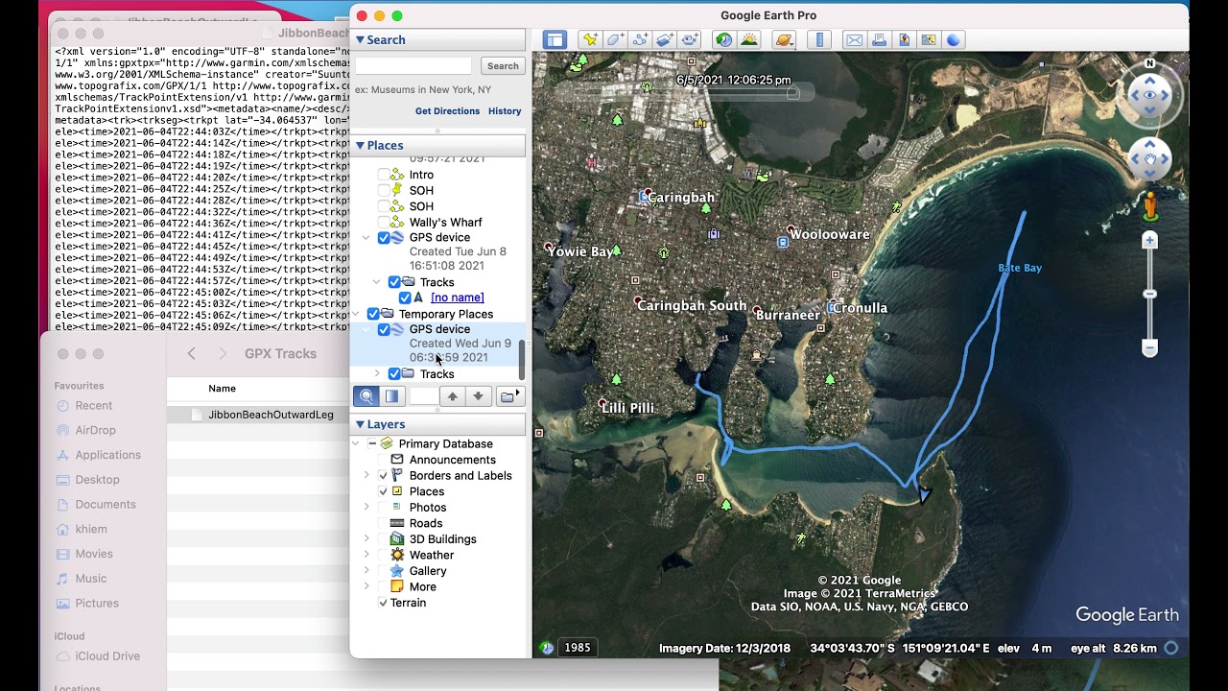Collapse the Primary Database tree

click(357, 444)
